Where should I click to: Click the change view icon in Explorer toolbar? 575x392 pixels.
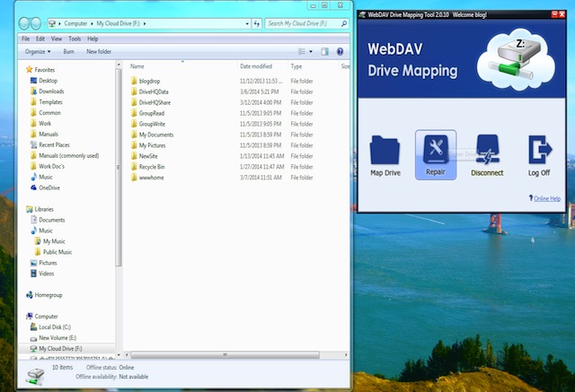point(302,52)
